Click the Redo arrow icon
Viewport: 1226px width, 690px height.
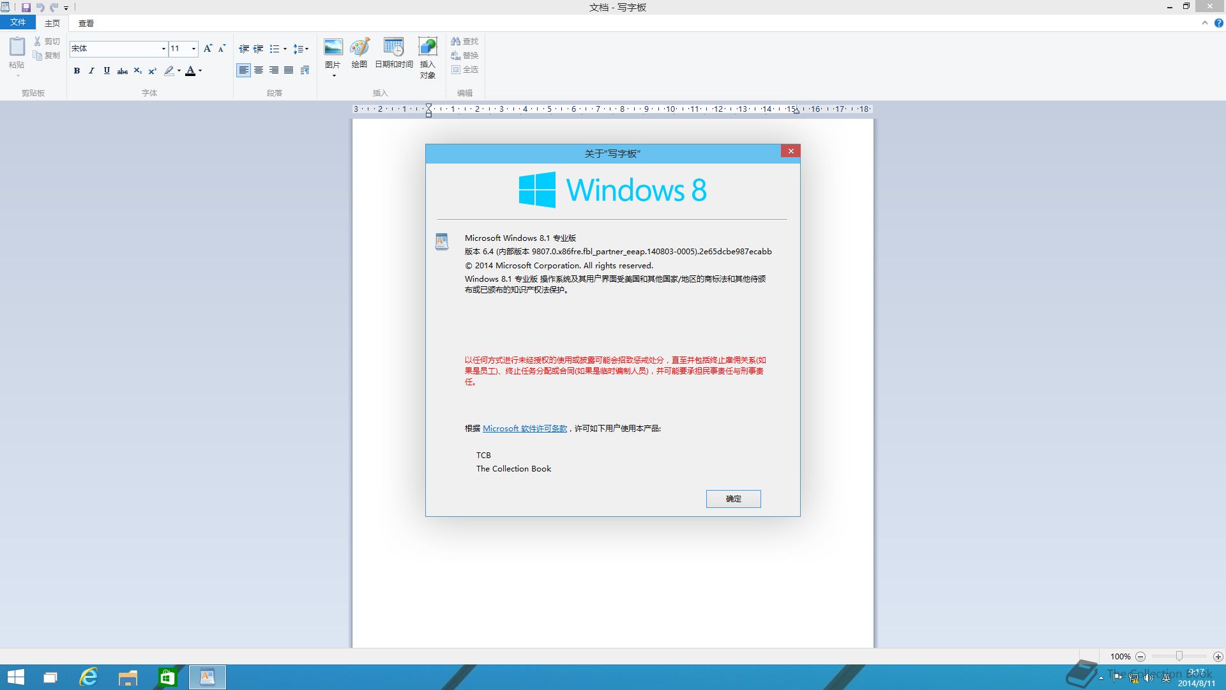coord(54,8)
